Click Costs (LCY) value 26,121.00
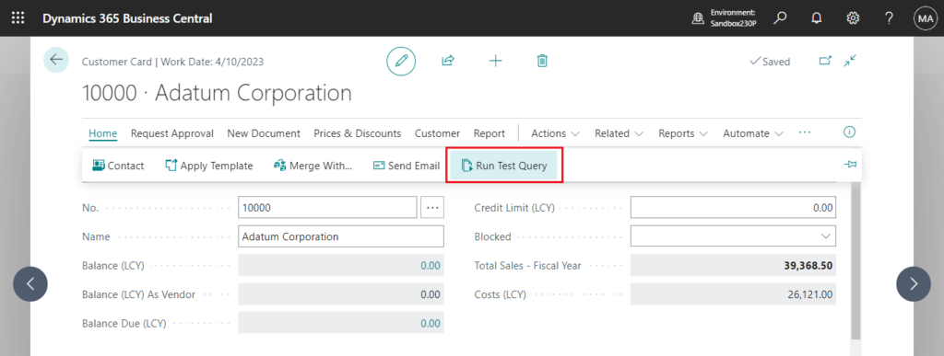This screenshot has width=944, height=356. tap(811, 294)
